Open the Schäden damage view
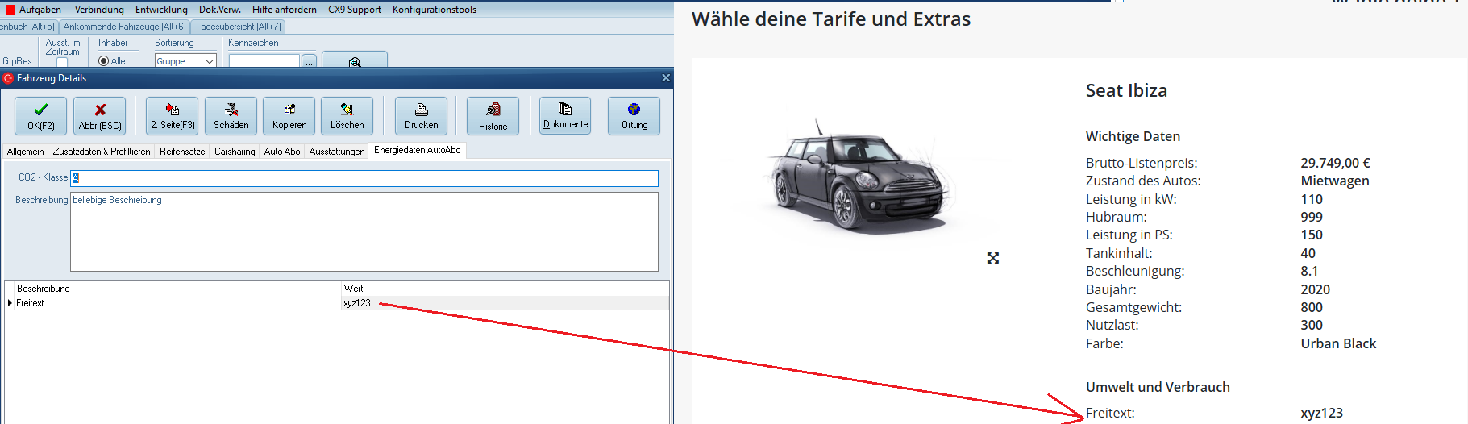Viewport: 1468px width, 424px height. click(231, 116)
